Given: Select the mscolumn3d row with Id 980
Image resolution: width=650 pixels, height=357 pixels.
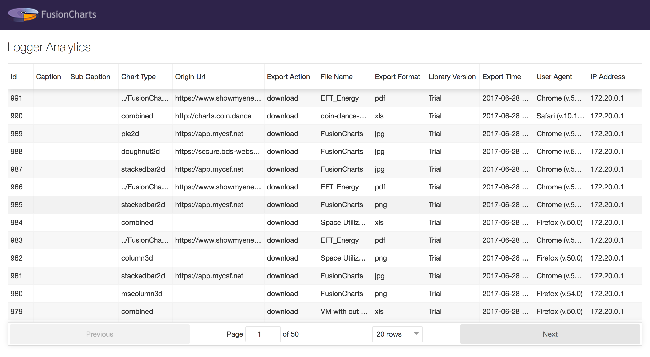Looking at the screenshot, I should [142, 294].
